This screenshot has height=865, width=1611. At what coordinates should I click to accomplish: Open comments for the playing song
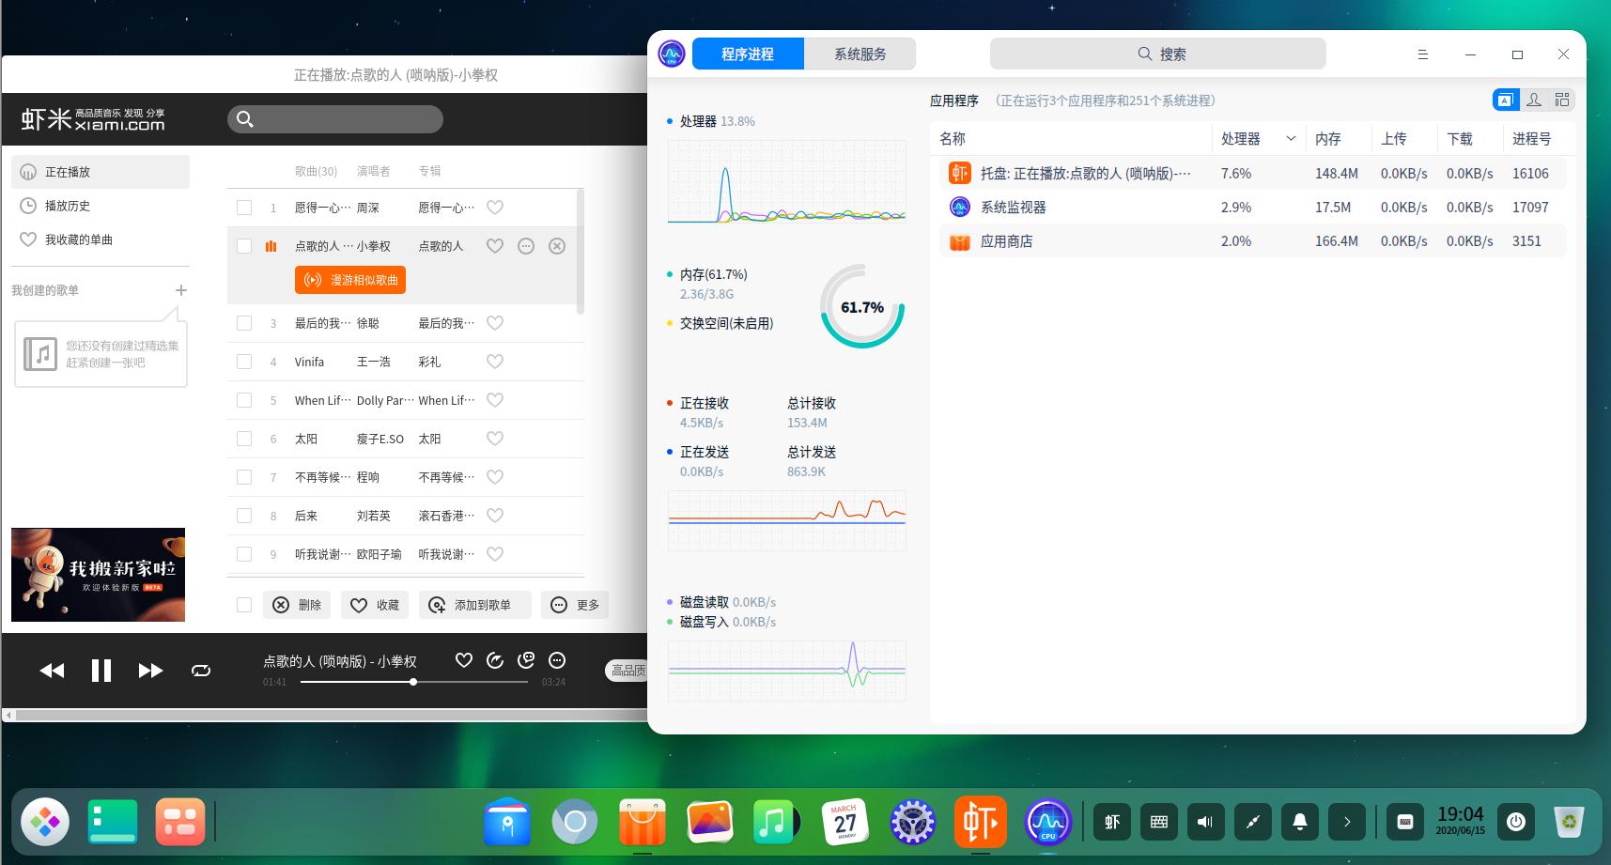(527, 660)
